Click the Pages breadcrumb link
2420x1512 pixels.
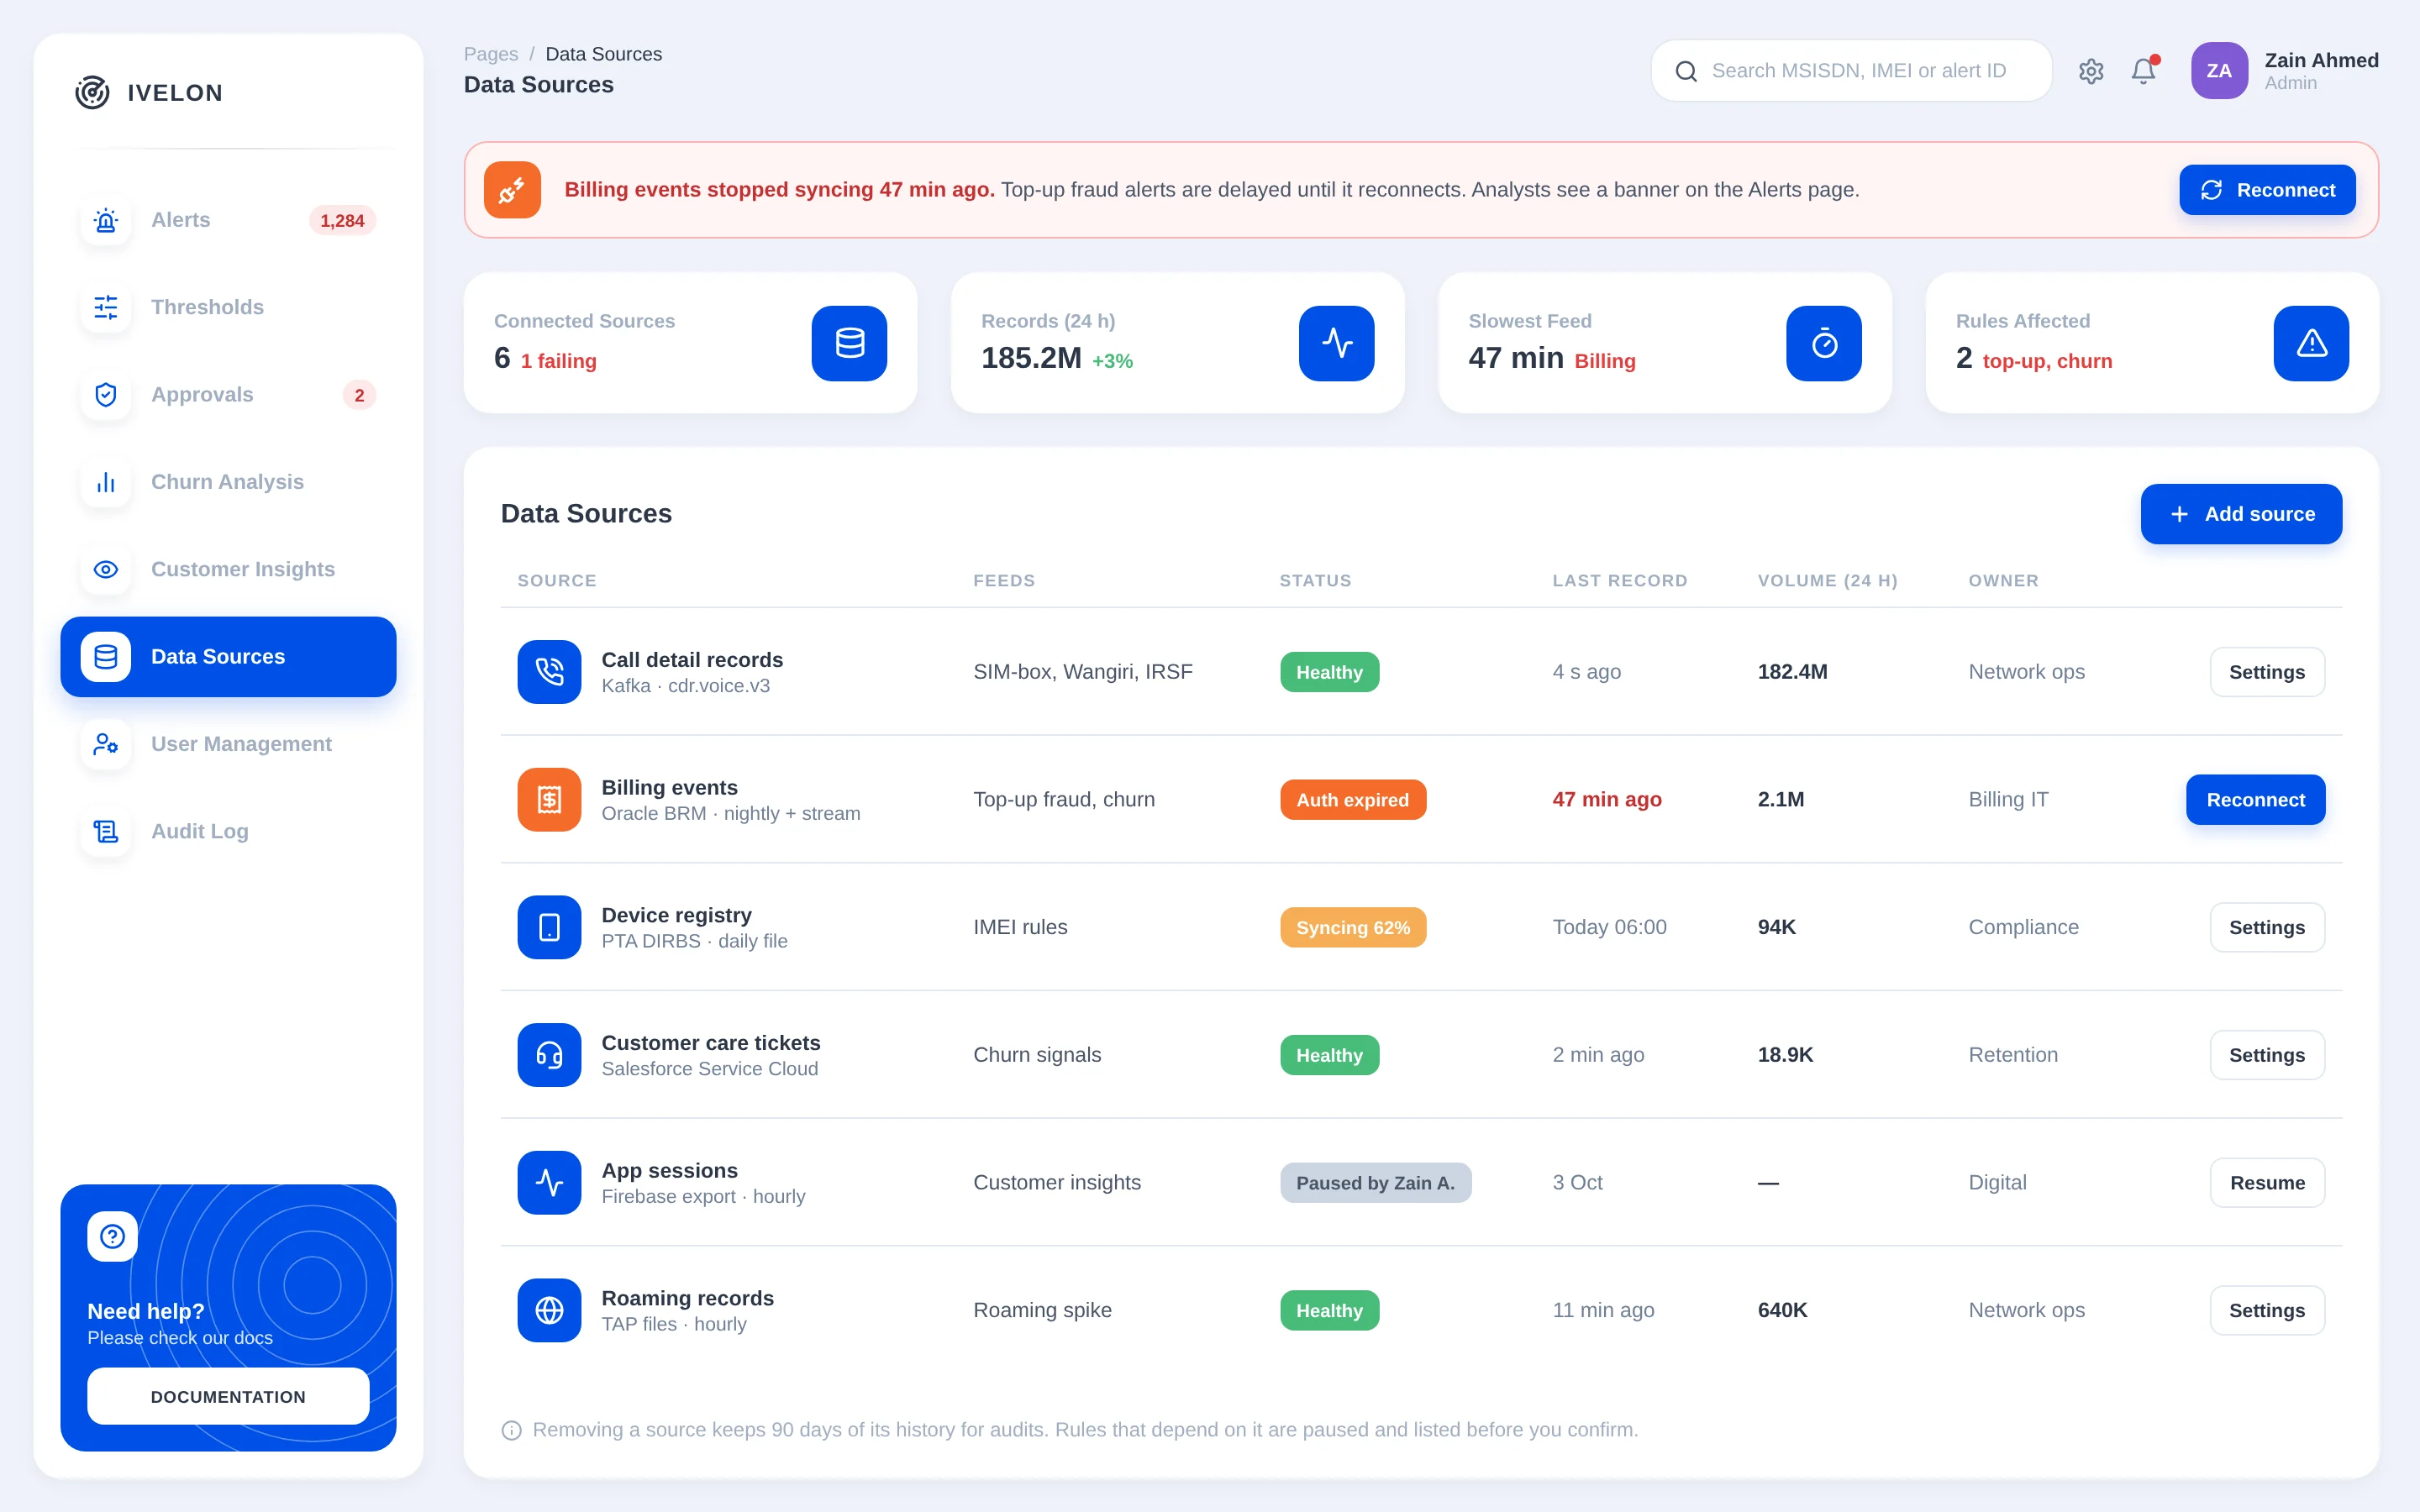(491, 54)
